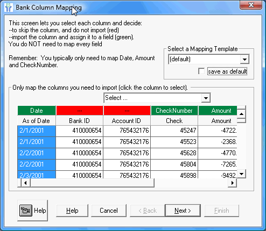Click the 'Amount' label below green header
Image resolution: width=266 pixels, height=231 pixels.
(218, 121)
